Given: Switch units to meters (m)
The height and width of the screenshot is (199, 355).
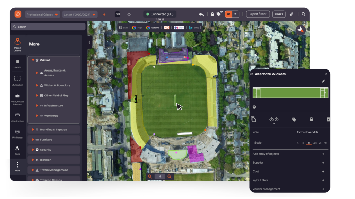Looking at the screenshot, I should [x=228, y=14].
